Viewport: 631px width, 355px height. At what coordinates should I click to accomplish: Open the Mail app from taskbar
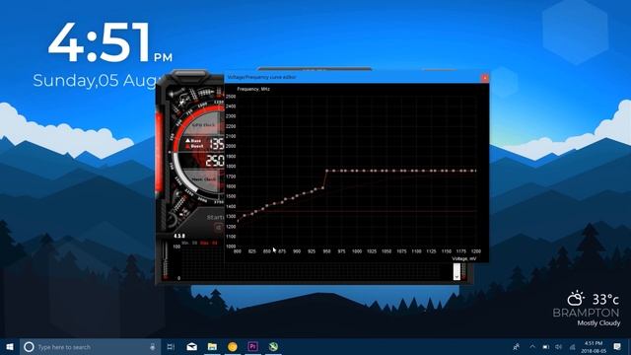tap(192, 346)
